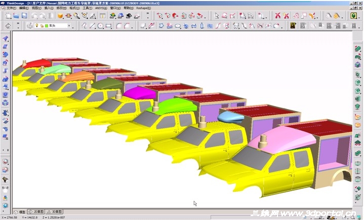The height and width of the screenshot is (220, 364).
Task: Select the Circle drawing tool
Action: [x=100, y=26]
